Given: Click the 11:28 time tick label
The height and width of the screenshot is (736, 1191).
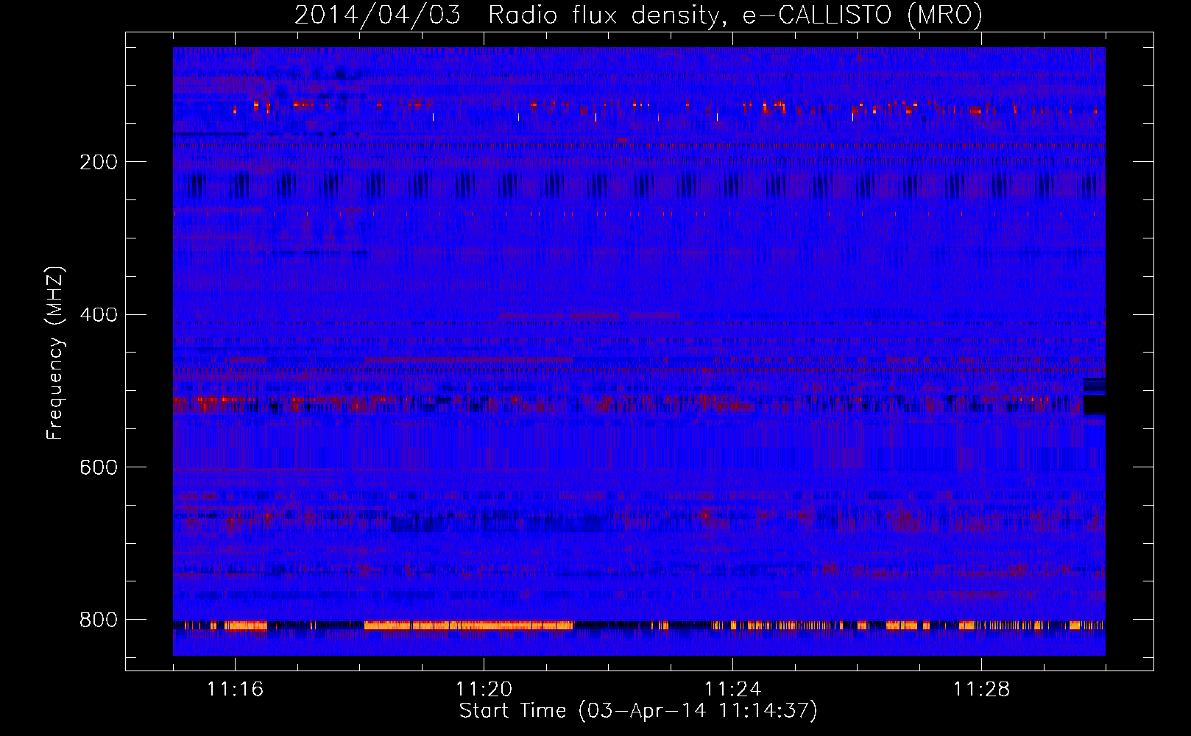Looking at the screenshot, I should (x=981, y=690).
